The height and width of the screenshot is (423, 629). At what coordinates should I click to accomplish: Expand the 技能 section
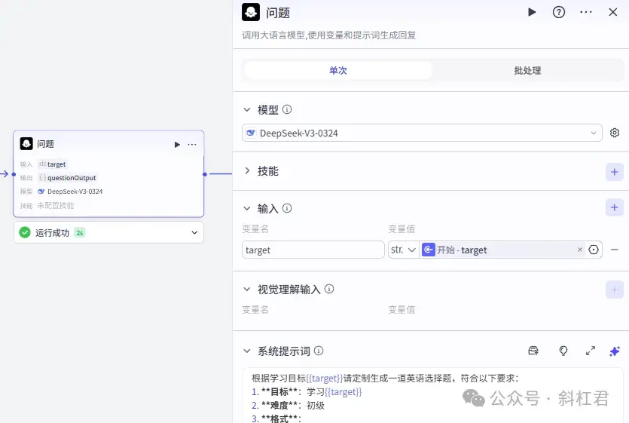tap(247, 170)
